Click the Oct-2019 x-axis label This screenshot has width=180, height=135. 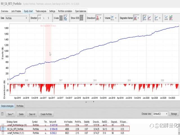pos(137,98)
